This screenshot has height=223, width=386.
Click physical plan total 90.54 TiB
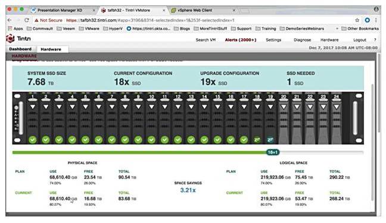coord(127,177)
